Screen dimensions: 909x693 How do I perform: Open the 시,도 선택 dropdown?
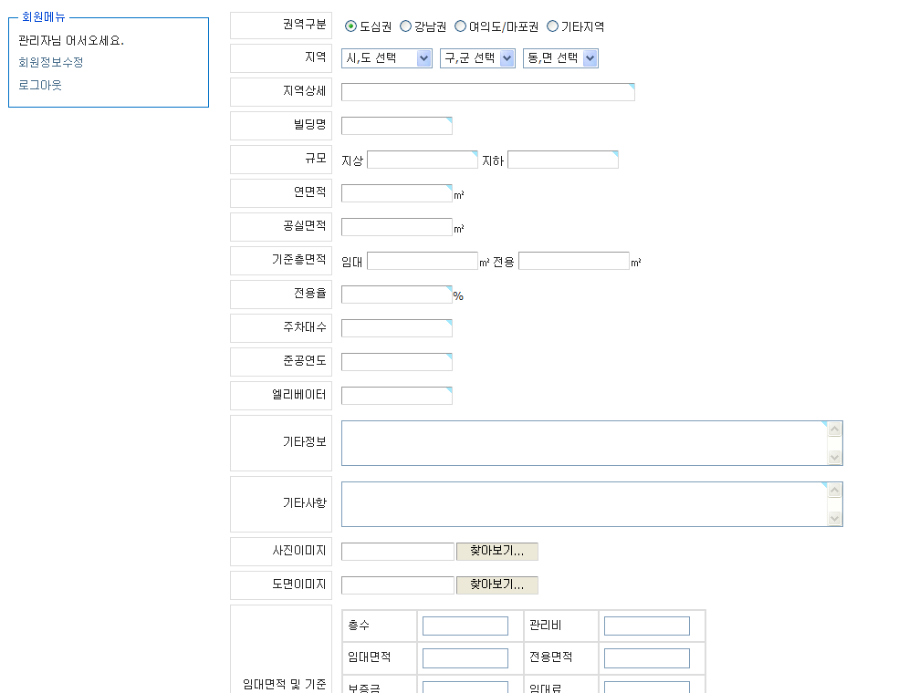(386, 58)
